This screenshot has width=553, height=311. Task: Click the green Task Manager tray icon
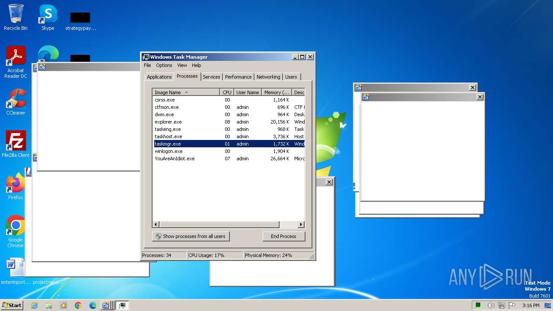pyautogui.click(x=478, y=305)
